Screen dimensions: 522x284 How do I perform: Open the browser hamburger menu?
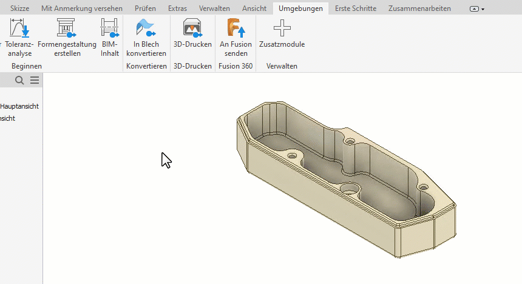[x=35, y=80]
